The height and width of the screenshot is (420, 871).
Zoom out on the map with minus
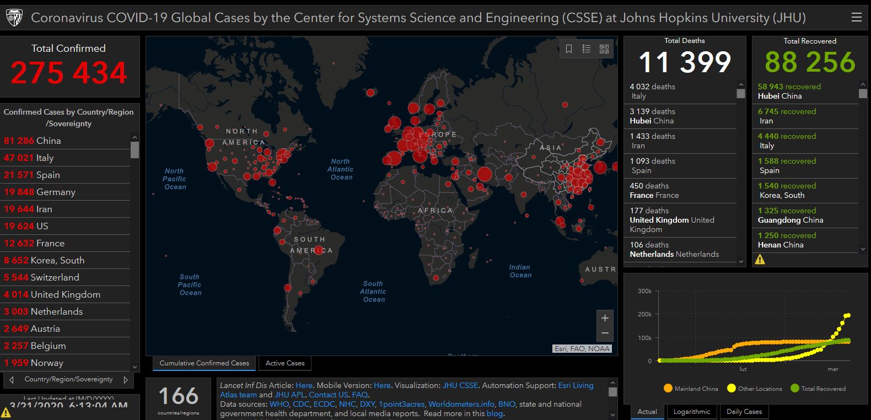[605, 333]
